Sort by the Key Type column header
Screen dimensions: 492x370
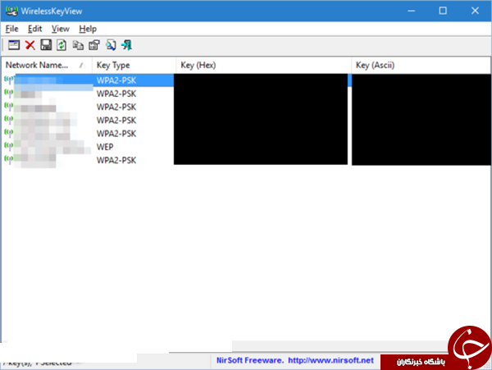pos(134,66)
